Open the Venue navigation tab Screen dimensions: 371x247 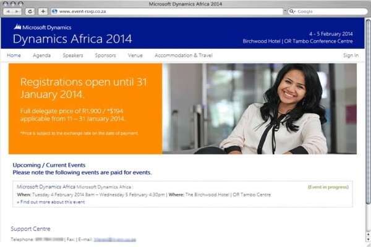(x=135, y=56)
